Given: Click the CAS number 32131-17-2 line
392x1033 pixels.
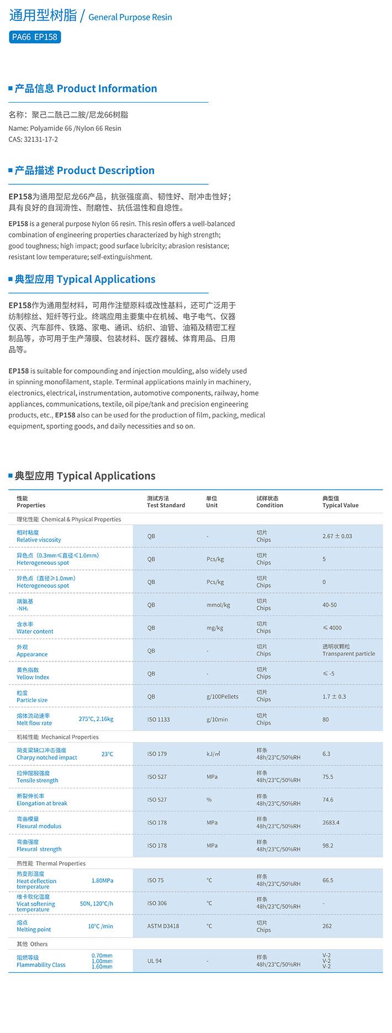Looking at the screenshot, I should click(x=33, y=139).
